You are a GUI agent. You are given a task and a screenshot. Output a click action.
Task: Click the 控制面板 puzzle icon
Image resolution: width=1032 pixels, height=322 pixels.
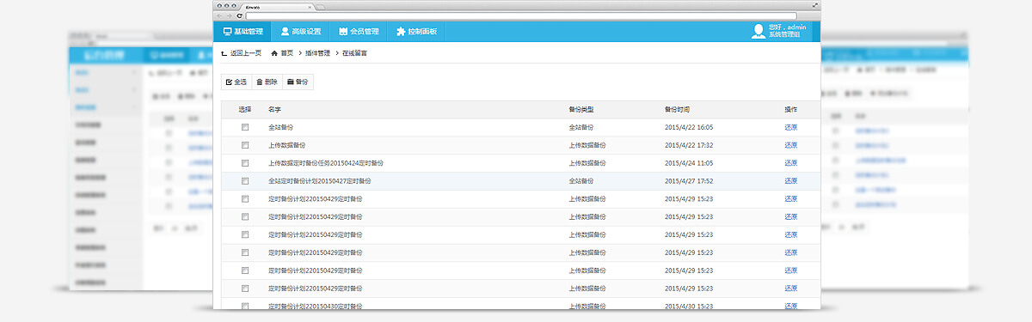[x=401, y=32]
